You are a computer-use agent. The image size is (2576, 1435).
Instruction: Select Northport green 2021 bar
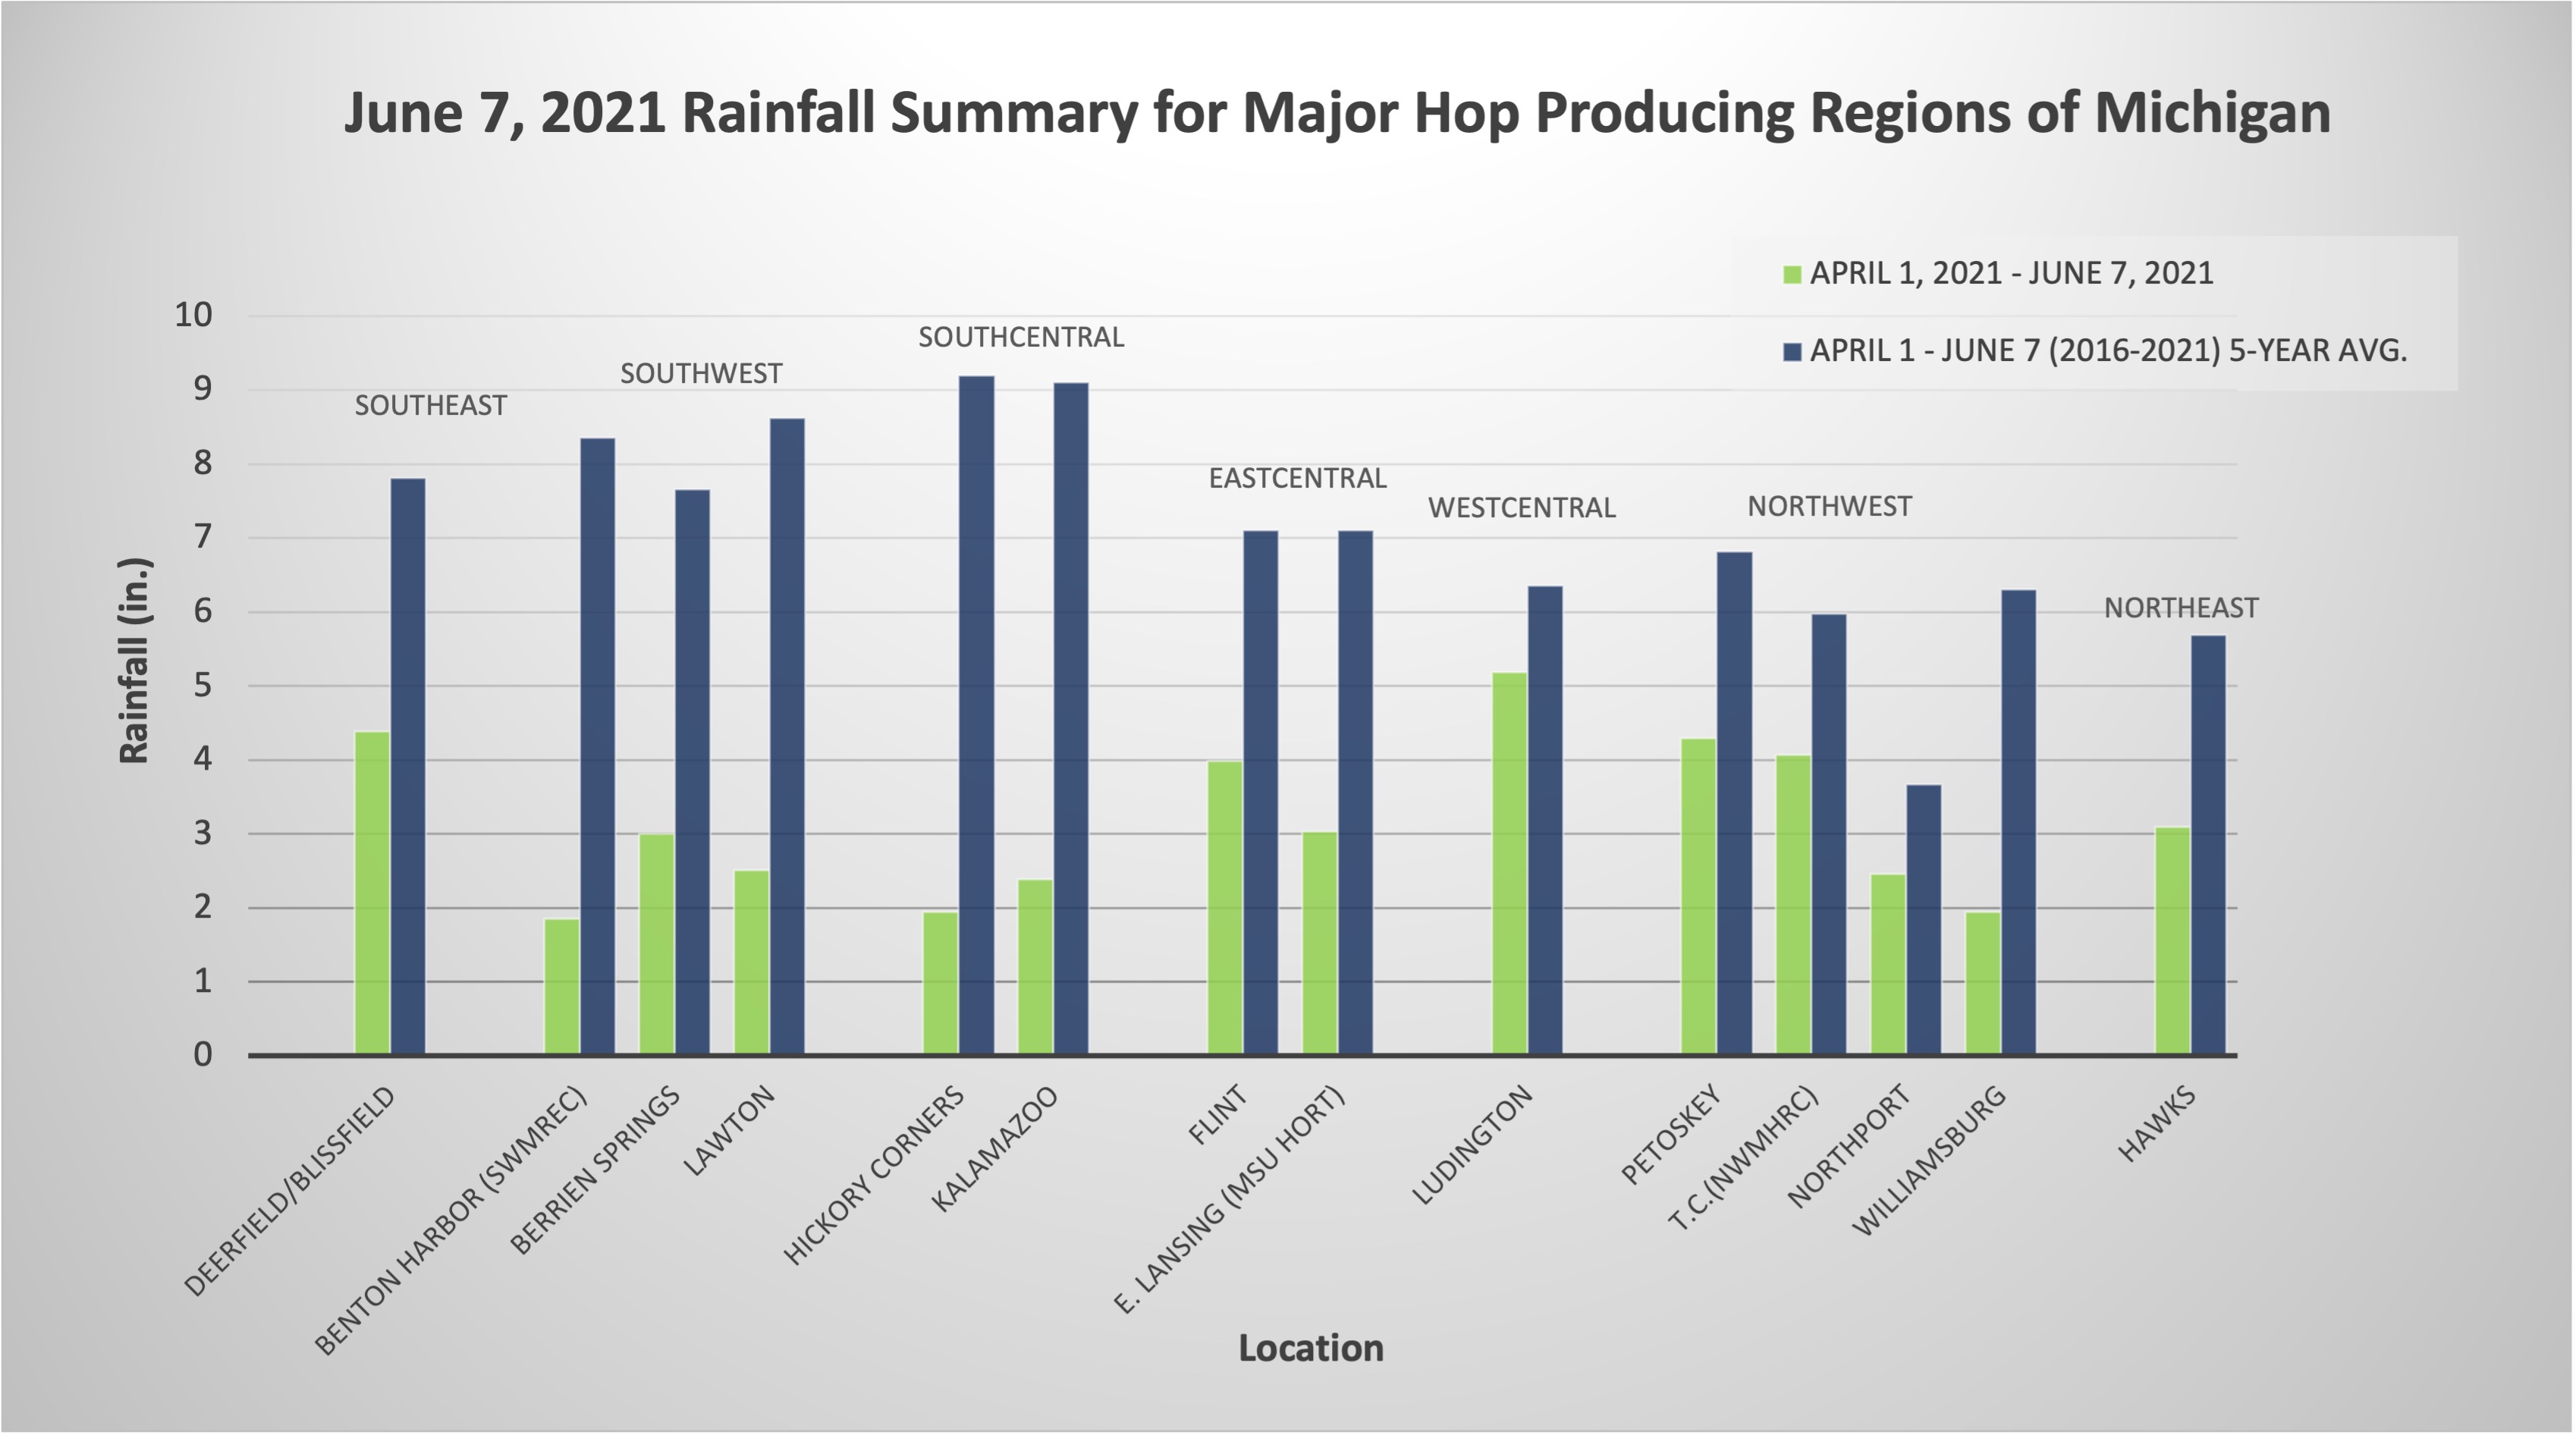click(x=1889, y=965)
